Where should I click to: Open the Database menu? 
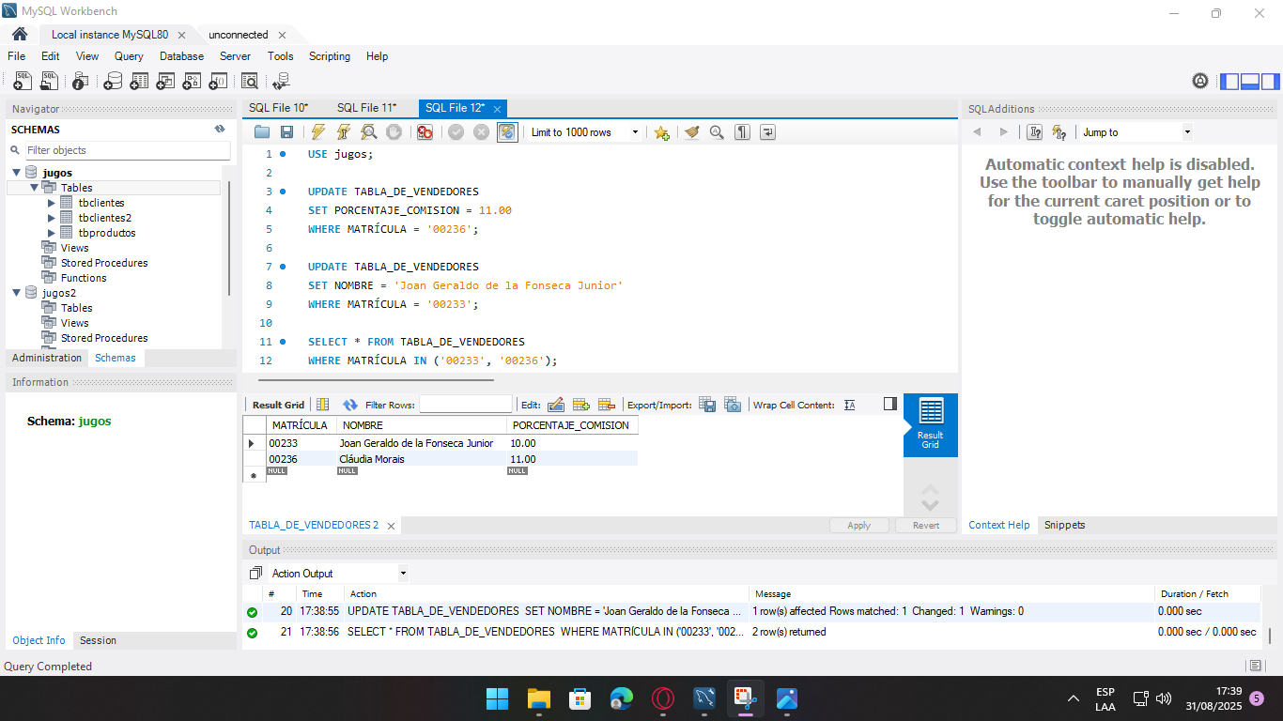click(x=181, y=56)
